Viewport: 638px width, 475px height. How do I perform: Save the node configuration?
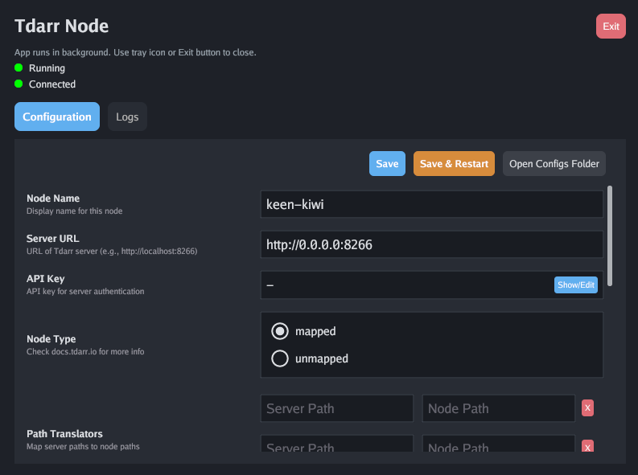pos(387,163)
